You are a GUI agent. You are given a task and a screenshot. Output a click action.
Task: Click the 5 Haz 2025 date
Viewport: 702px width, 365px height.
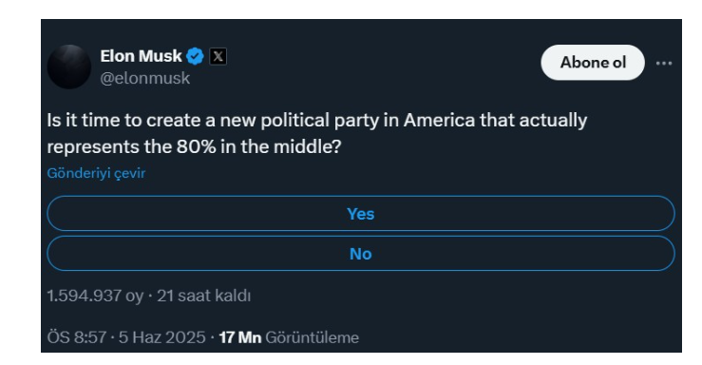[x=162, y=337]
